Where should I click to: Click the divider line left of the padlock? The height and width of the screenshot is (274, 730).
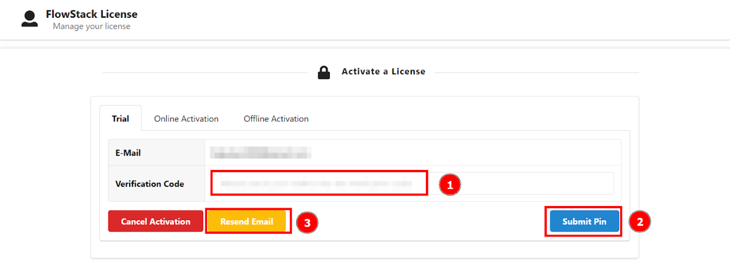click(205, 72)
